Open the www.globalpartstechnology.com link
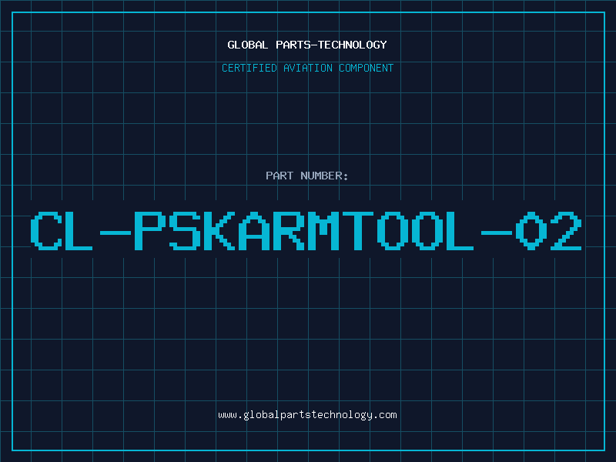Image resolution: width=616 pixels, height=462 pixels. [x=307, y=415]
